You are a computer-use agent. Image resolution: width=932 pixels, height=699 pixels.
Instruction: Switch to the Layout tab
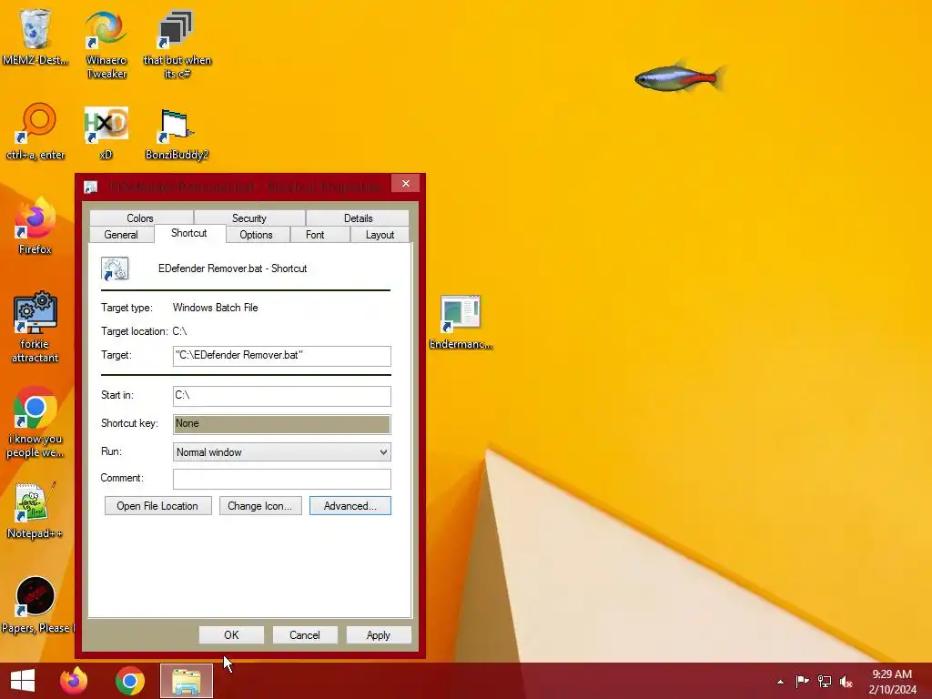(380, 235)
